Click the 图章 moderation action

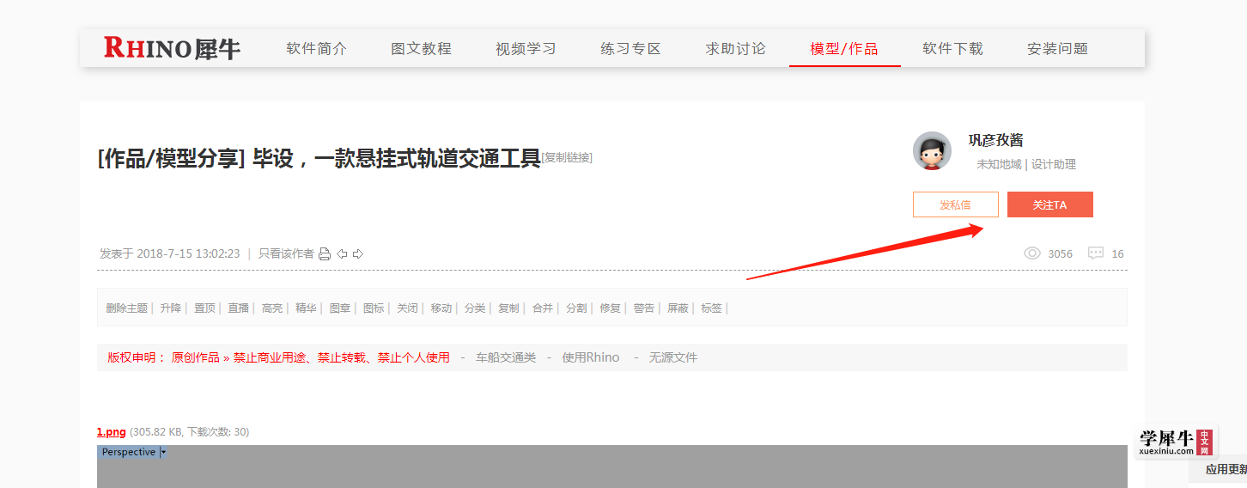click(x=340, y=308)
